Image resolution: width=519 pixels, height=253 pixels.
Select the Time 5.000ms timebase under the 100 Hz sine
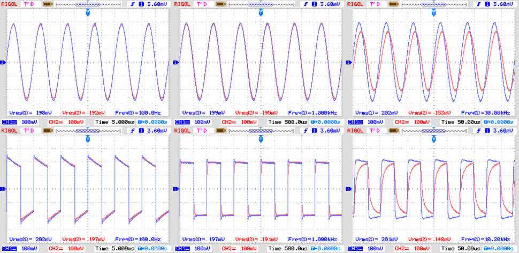tap(115, 122)
